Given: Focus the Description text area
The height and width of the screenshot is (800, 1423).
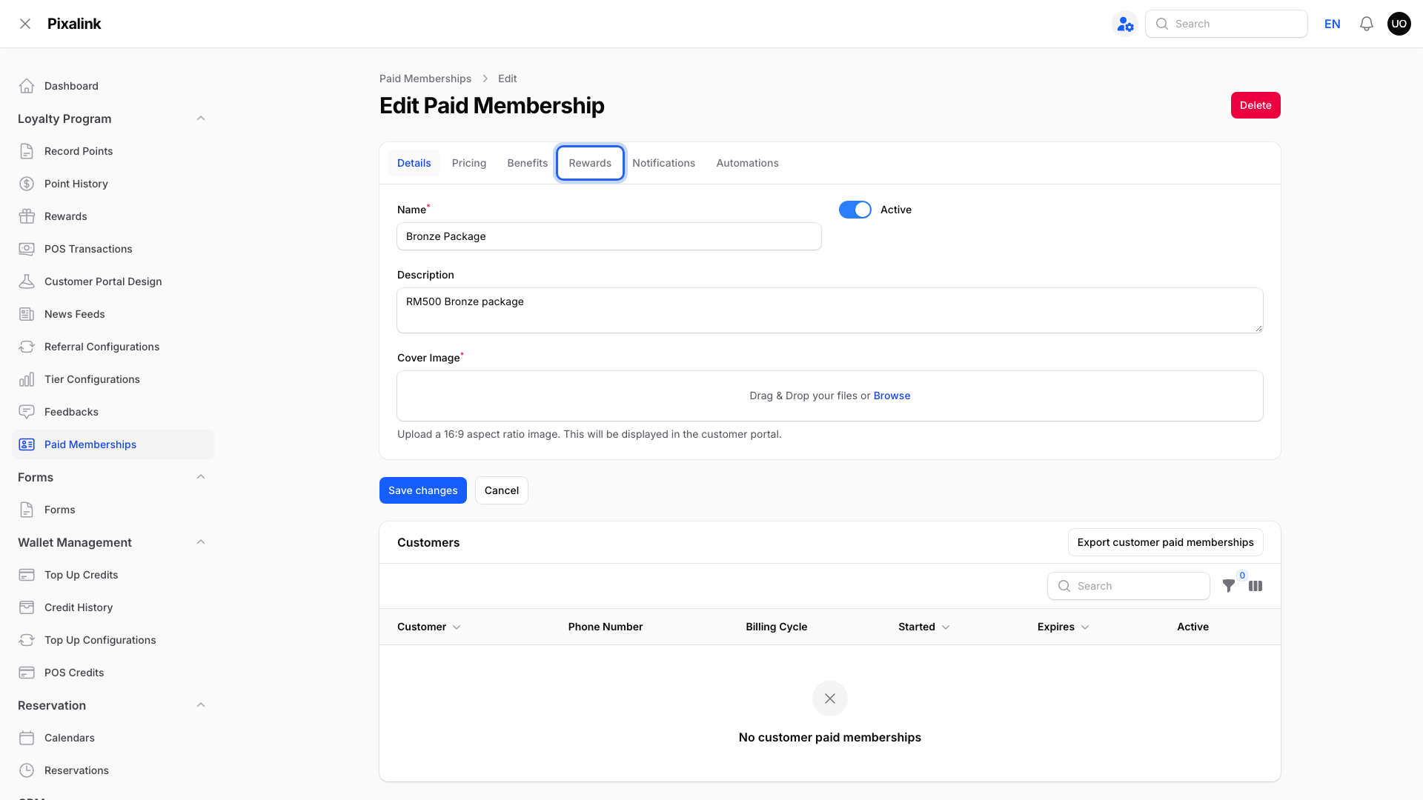Looking at the screenshot, I should pos(830,310).
